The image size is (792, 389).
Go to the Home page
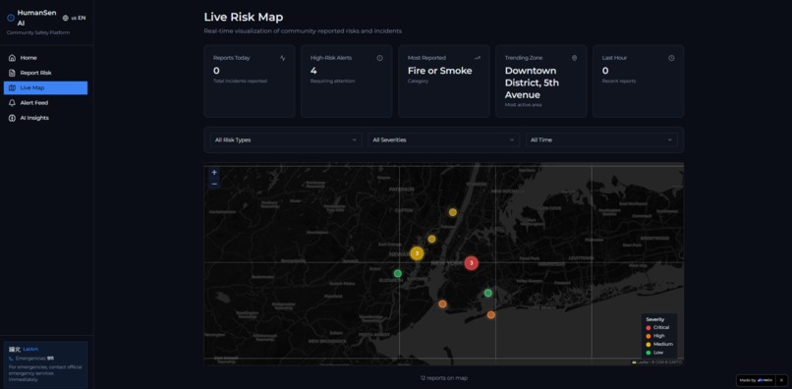click(x=45, y=58)
